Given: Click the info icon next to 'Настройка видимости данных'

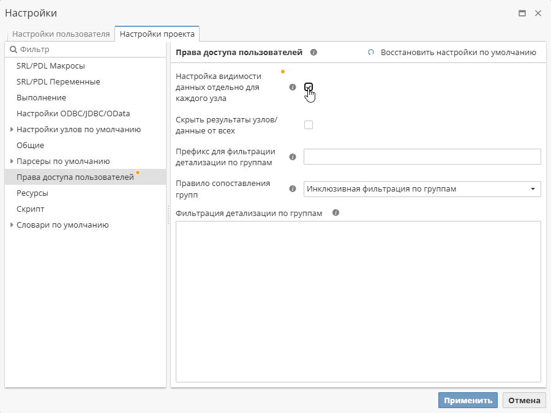Looking at the screenshot, I should [293, 86].
